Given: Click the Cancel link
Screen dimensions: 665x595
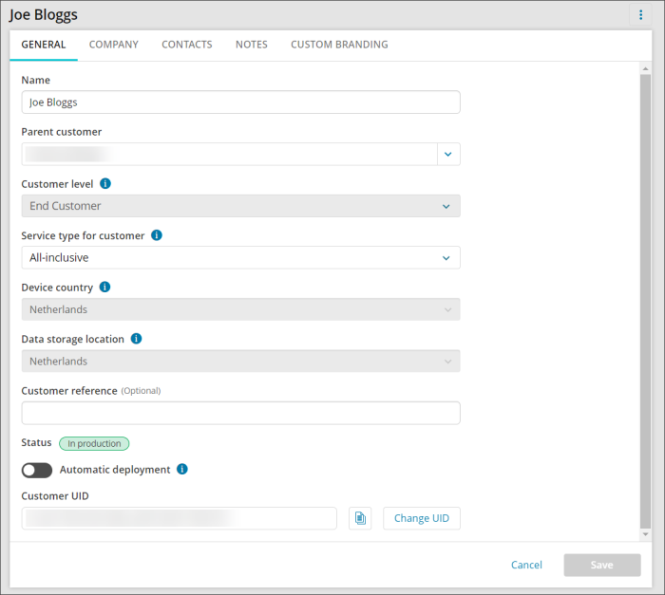Looking at the screenshot, I should tap(526, 565).
